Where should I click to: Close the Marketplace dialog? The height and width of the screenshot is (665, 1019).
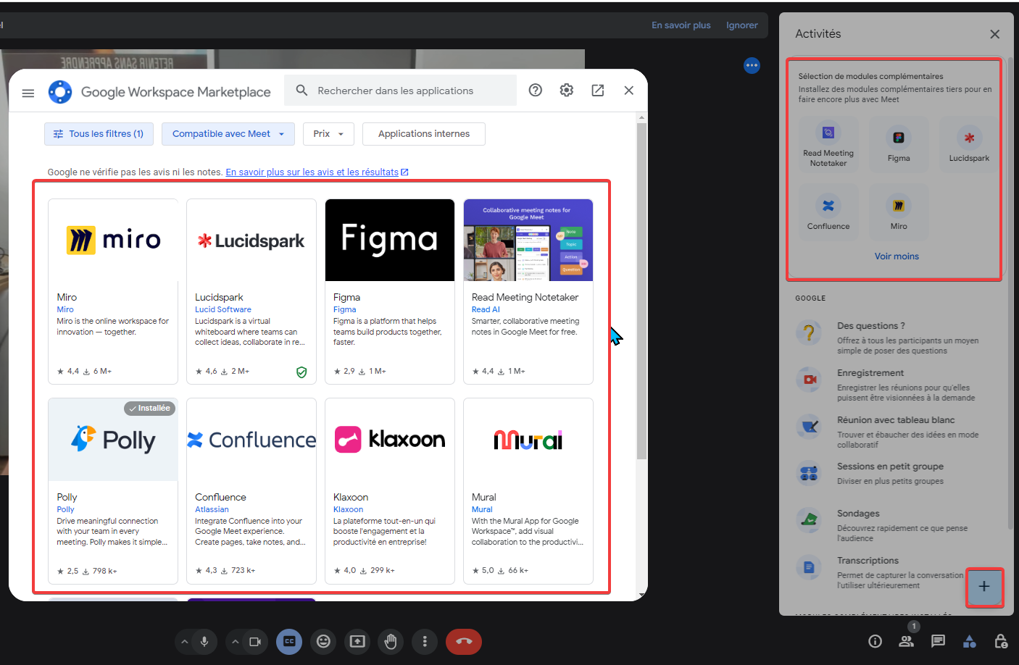tap(629, 90)
